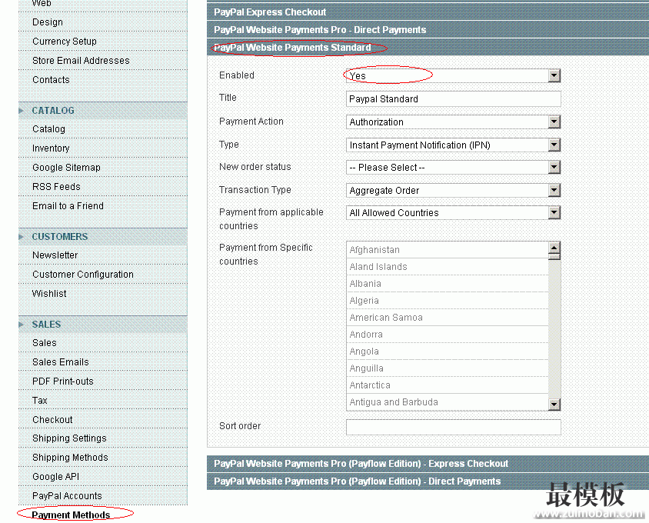Select Algeria in the country list
Image resolution: width=649 pixels, height=523 pixels.
[x=447, y=301]
